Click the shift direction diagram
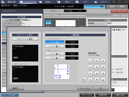 (62, 71)
